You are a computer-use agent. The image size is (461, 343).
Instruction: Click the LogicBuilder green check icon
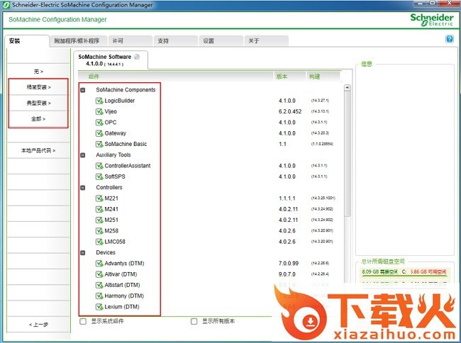pos(99,101)
